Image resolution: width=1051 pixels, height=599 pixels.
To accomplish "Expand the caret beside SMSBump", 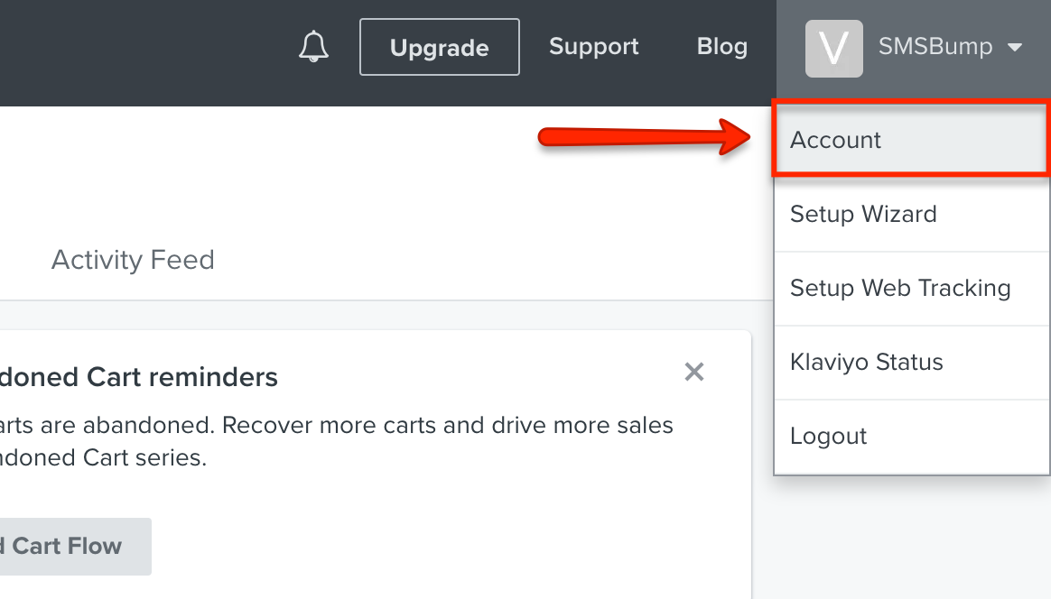I will tap(1015, 47).
